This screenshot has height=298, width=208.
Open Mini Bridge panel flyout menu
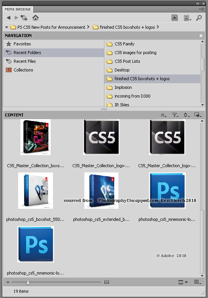coord(202,9)
